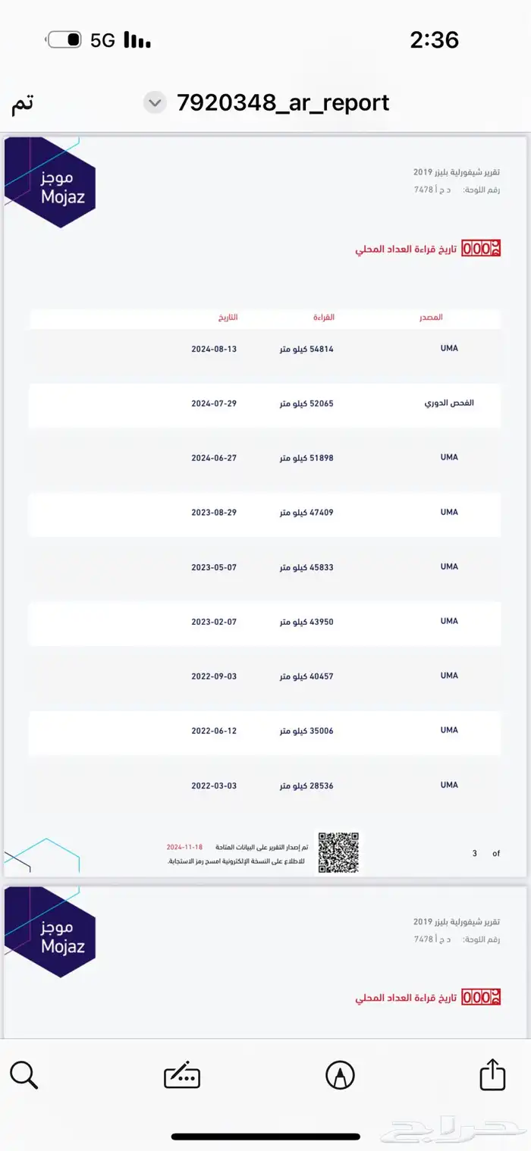Viewport: 531px width, 1151px height.
Task: Tap the 2:36 status bar clock
Action: coord(435,39)
